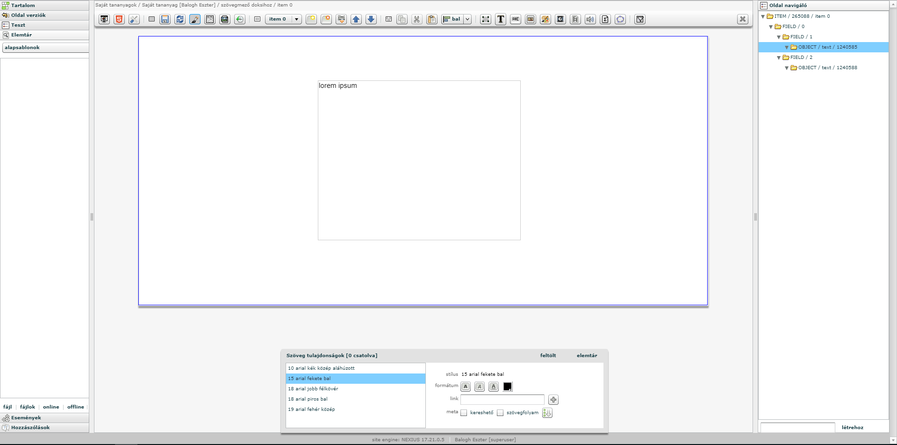Open the item 0 dropdown
The width and height of the screenshot is (897, 445).
pyautogui.click(x=296, y=19)
